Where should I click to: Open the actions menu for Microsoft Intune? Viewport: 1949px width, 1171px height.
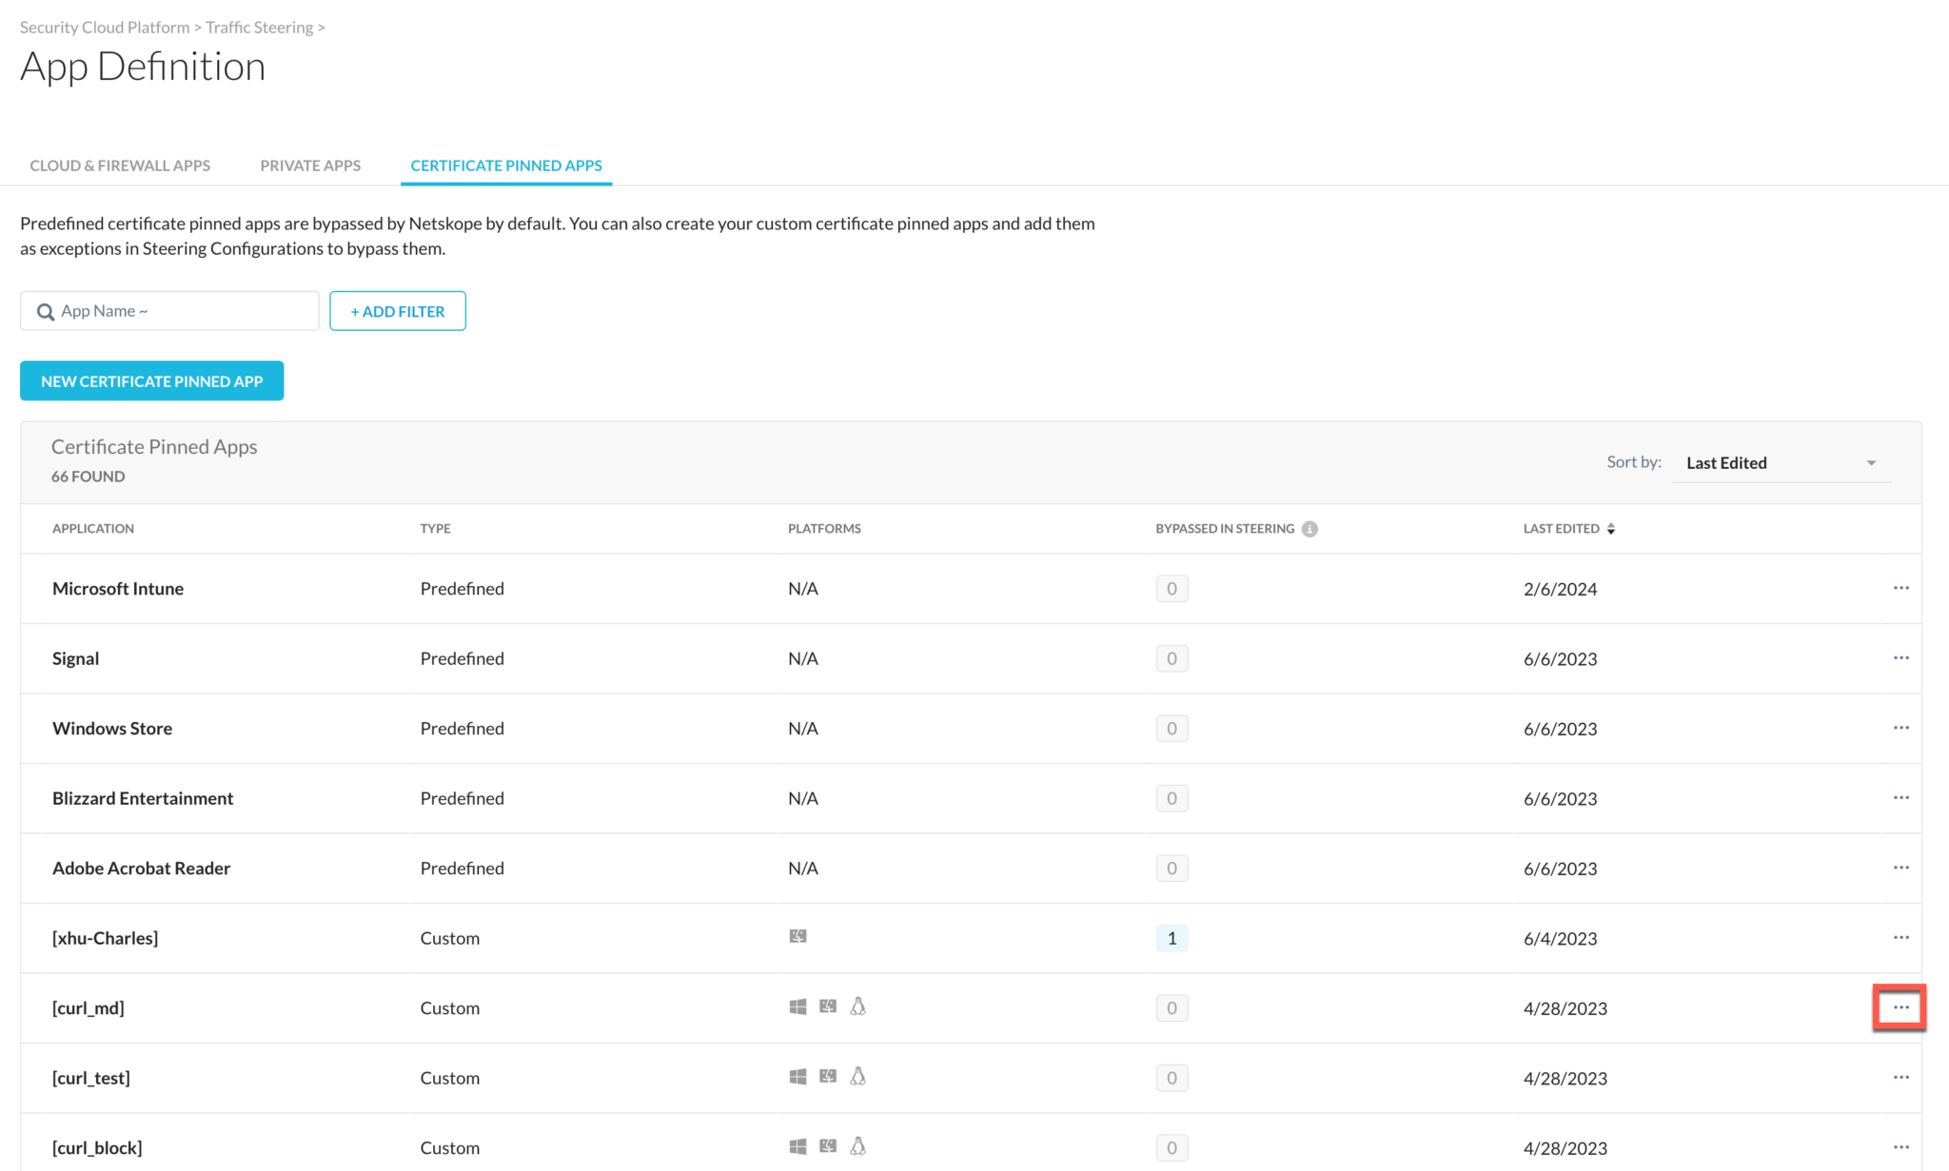click(1900, 588)
